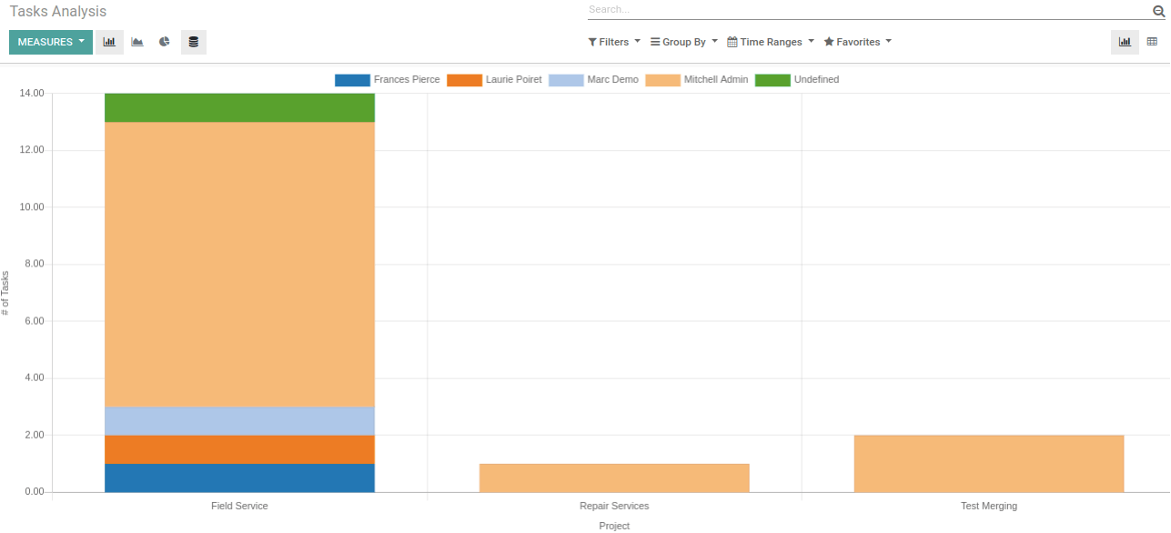Click the Repair Services bar
Viewport: 1171px width, 533px height.
[614, 478]
